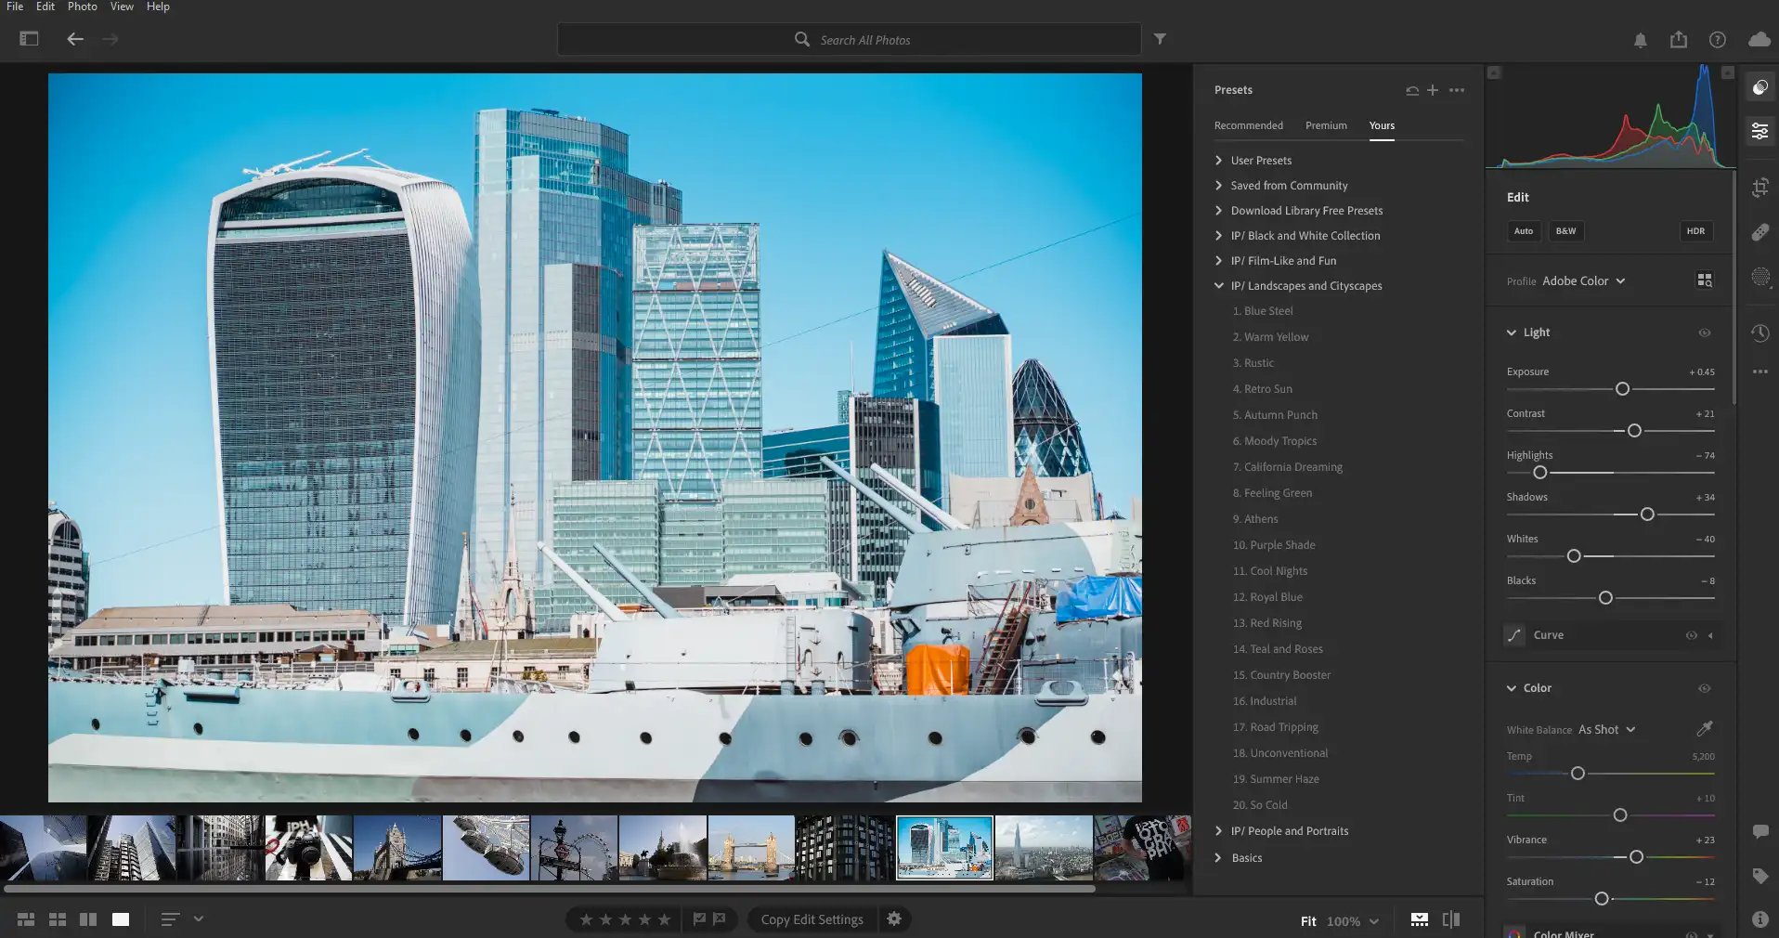The height and width of the screenshot is (938, 1779).
Task: Open the help question mark icon
Action: [x=1718, y=40]
